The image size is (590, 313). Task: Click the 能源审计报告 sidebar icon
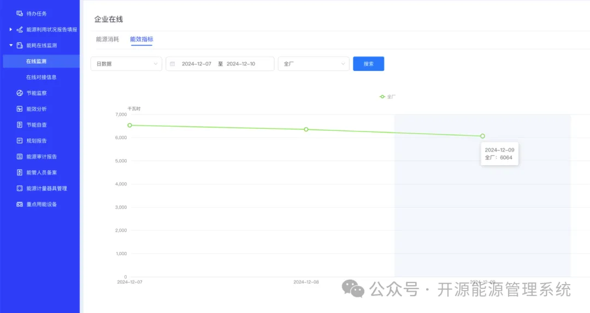tap(20, 156)
